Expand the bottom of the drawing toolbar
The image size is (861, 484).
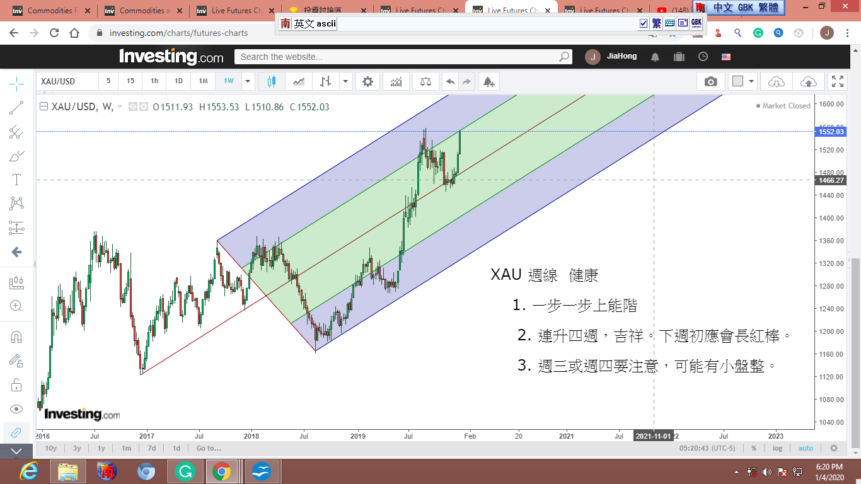[16, 451]
